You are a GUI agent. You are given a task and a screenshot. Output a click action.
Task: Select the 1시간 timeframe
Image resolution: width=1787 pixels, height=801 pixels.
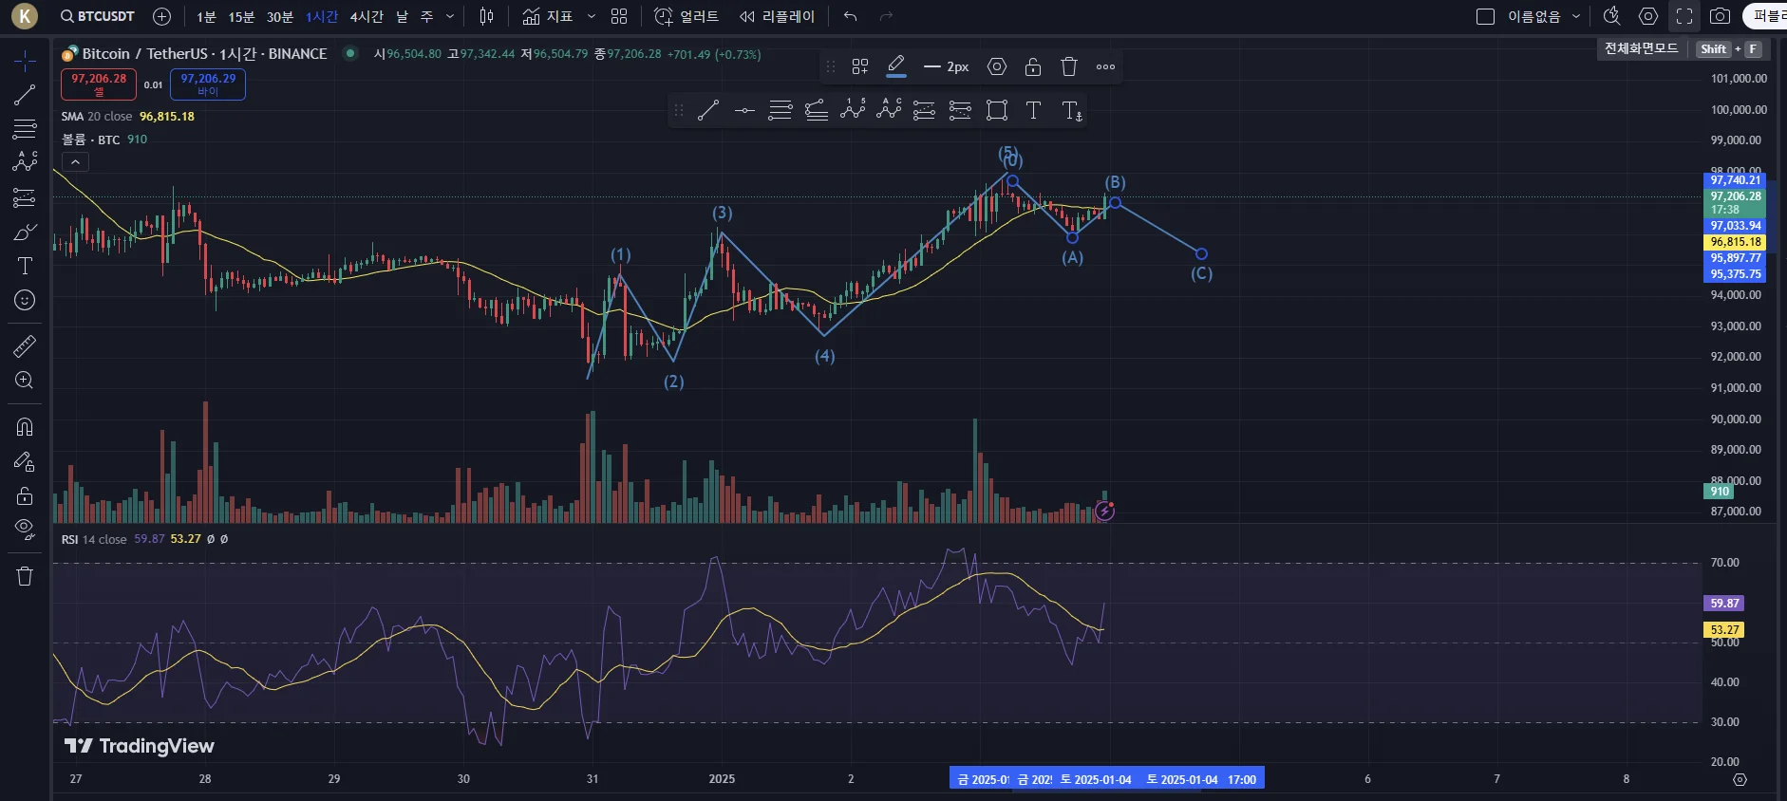click(322, 17)
